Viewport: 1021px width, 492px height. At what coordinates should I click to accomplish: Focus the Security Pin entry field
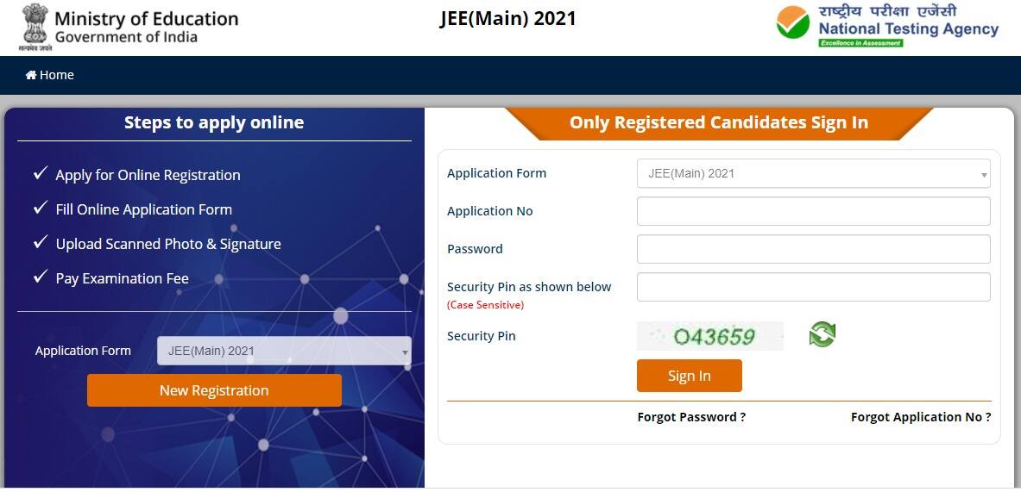813,287
